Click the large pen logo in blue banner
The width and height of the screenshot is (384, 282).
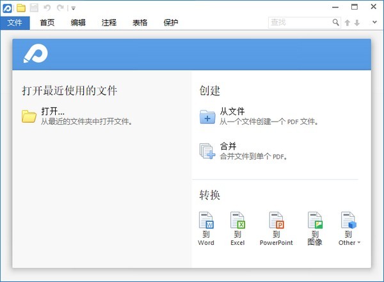coord(36,54)
